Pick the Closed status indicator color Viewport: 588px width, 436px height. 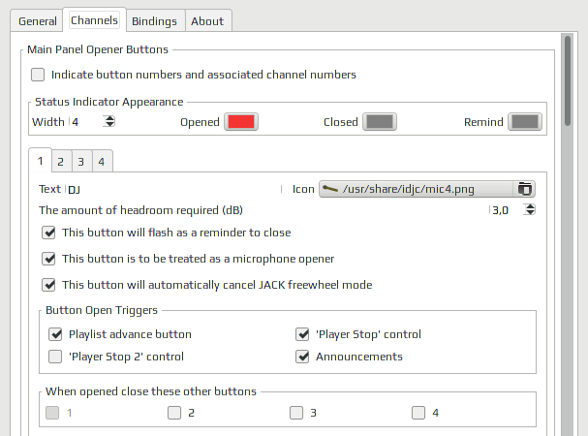tap(380, 121)
